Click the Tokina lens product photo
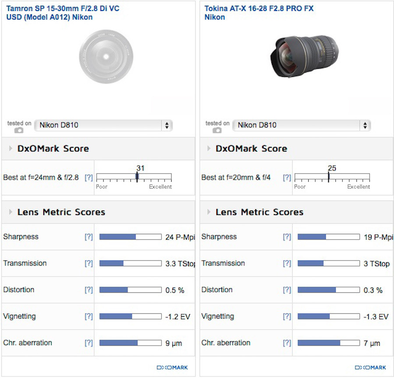Screen dimensions: 394x378 coord(304,57)
